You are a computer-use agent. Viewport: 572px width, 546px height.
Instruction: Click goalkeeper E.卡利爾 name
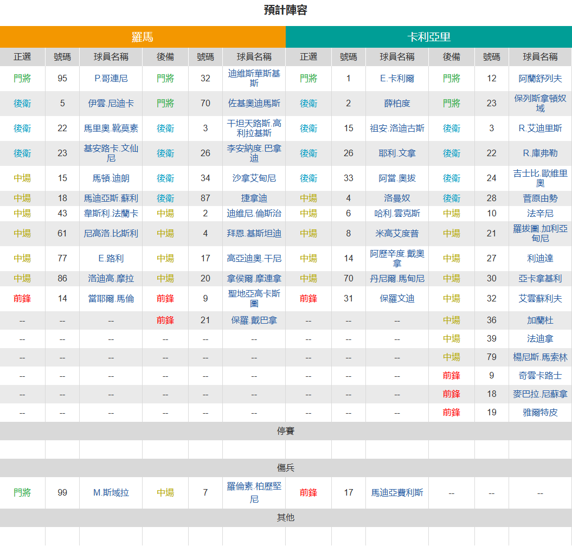tap(397, 79)
